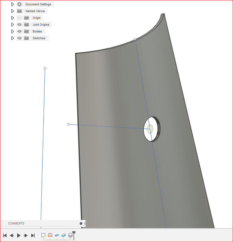Click the Sketches folder icon
Screen dimensions: 233x242
26,38
